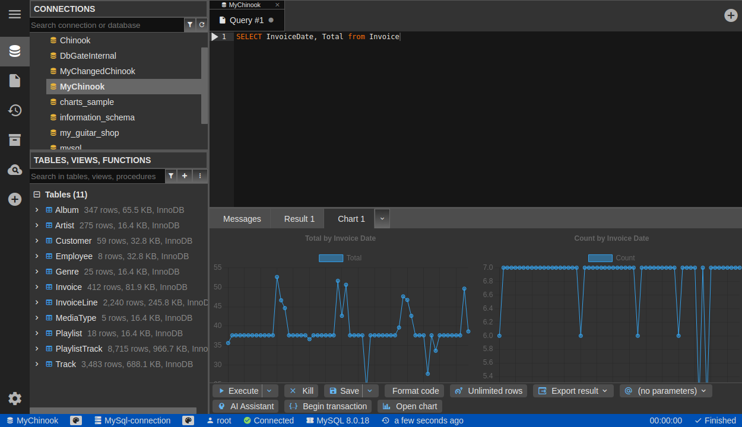Open the database connections sidebar icon
742x427 pixels.
tap(15, 51)
